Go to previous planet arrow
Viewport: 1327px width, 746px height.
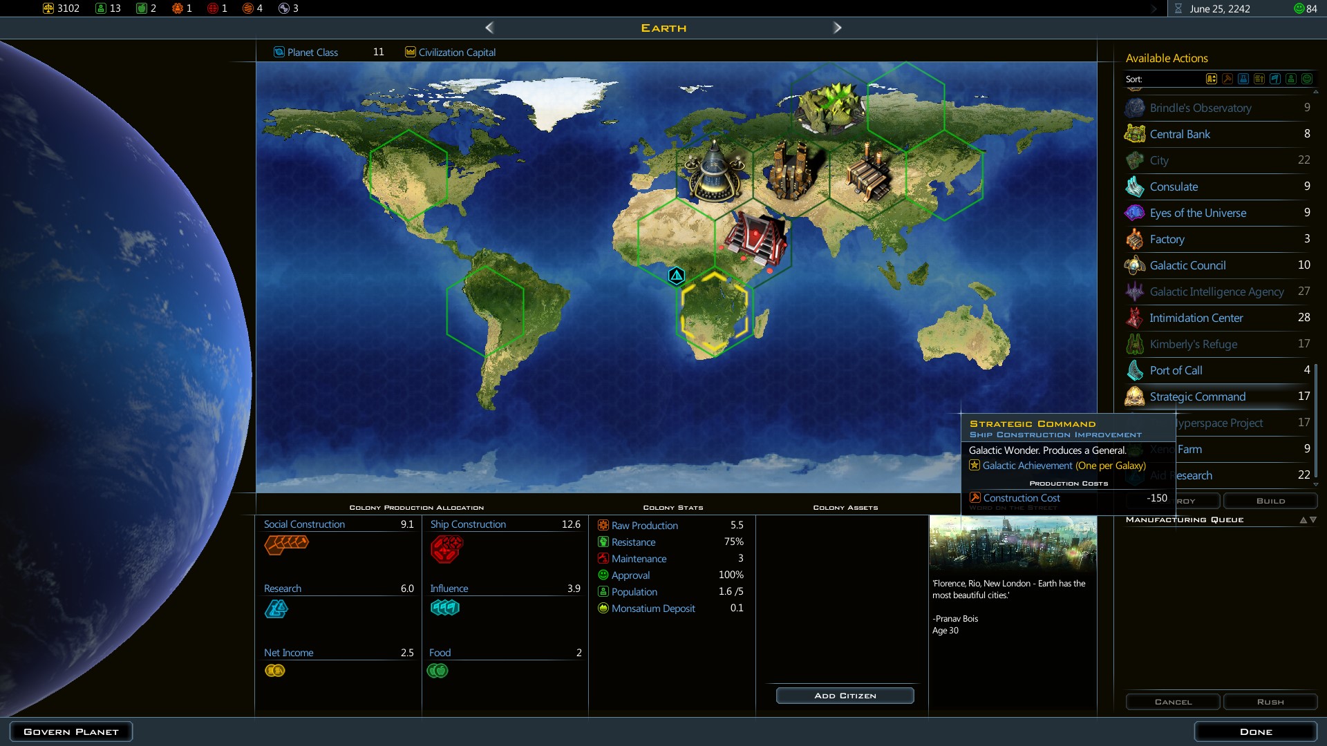[489, 28]
